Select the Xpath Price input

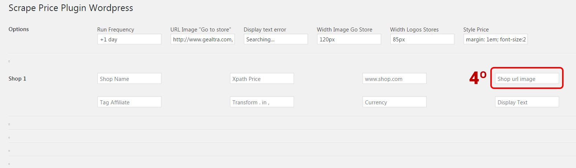(x=262, y=79)
